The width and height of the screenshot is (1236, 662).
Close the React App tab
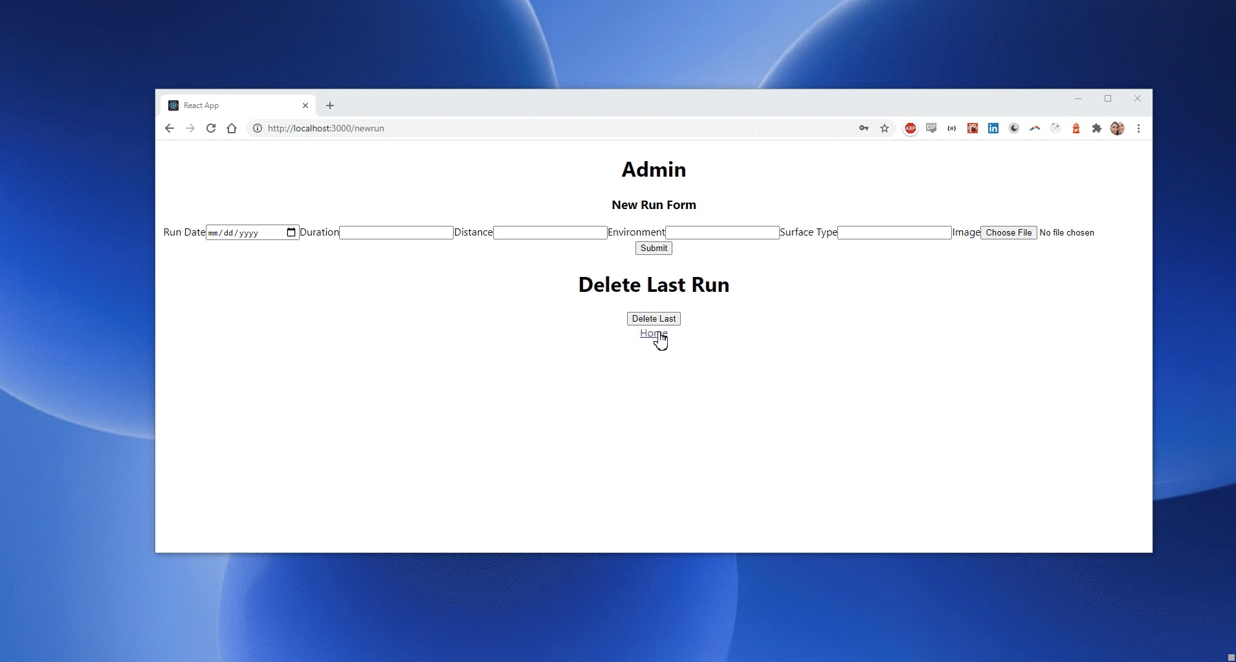(305, 105)
